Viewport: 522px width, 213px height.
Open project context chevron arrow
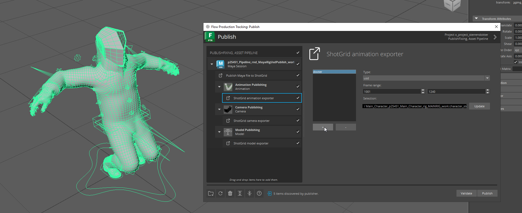[x=495, y=37]
